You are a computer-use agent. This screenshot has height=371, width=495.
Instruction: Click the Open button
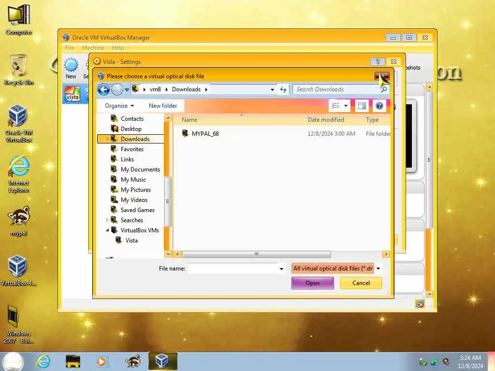[x=313, y=283]
